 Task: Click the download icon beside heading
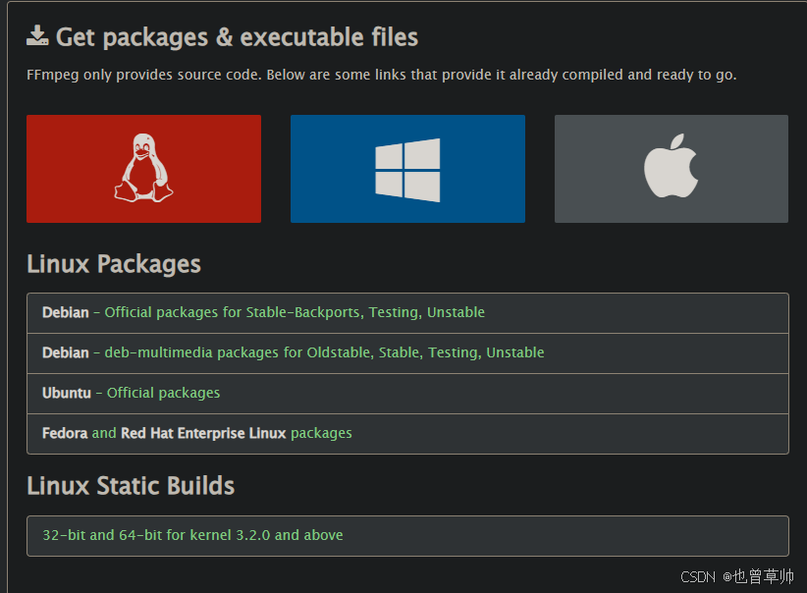pos(37,35)
